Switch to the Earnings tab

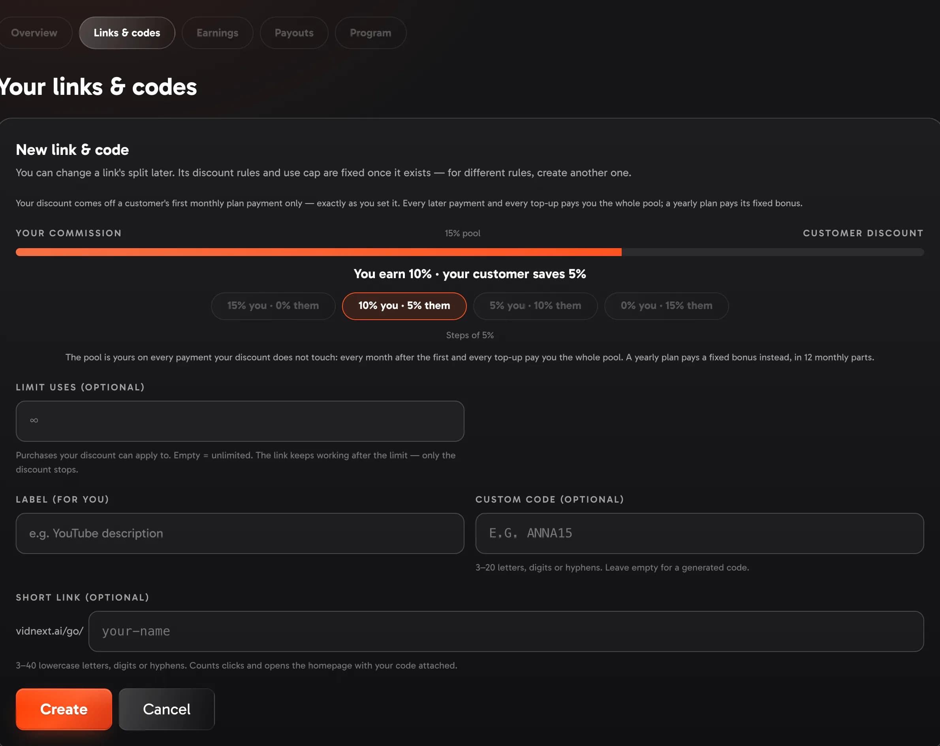(x=217, y=33)
